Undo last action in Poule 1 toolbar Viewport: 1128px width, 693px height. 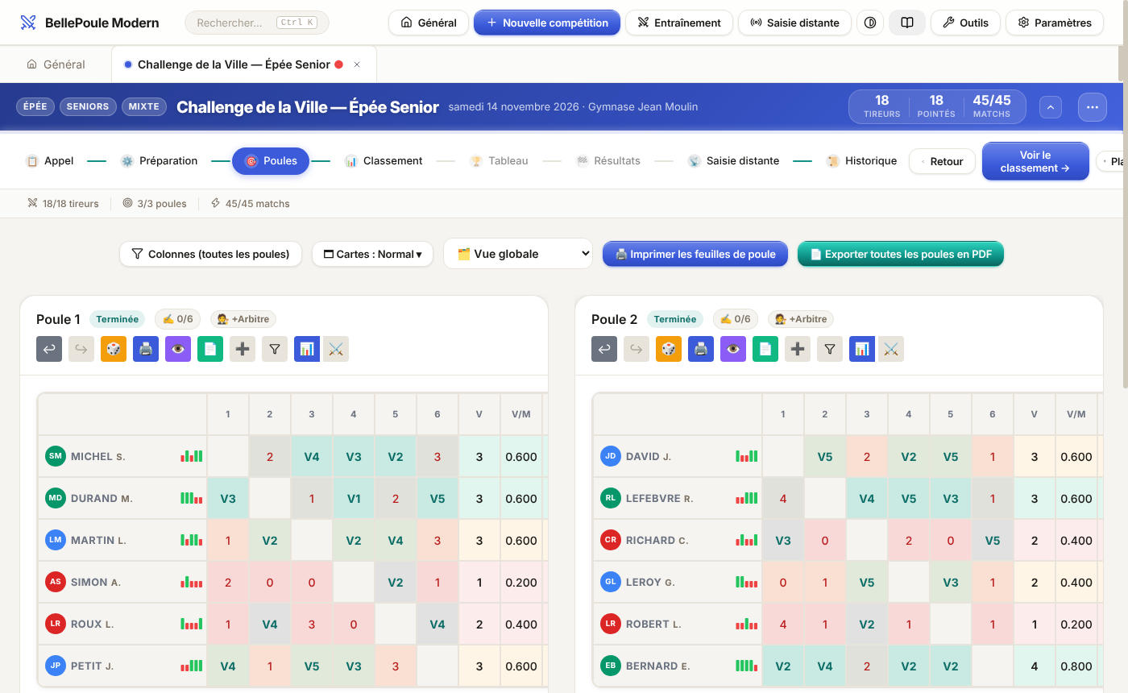pyautogui.click(x=49, y=349)
